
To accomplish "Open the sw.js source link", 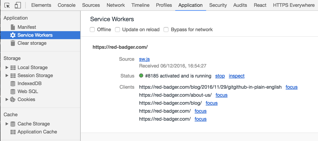I will [x=145, y=59].
